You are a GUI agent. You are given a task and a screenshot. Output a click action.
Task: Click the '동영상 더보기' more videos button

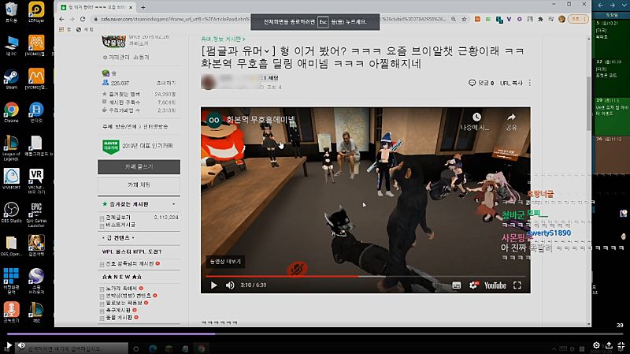(225, 262)
